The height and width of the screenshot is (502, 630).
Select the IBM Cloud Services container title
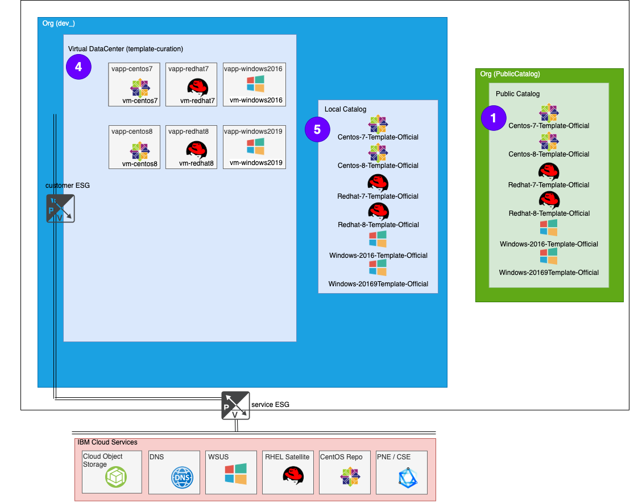point(107,442)
